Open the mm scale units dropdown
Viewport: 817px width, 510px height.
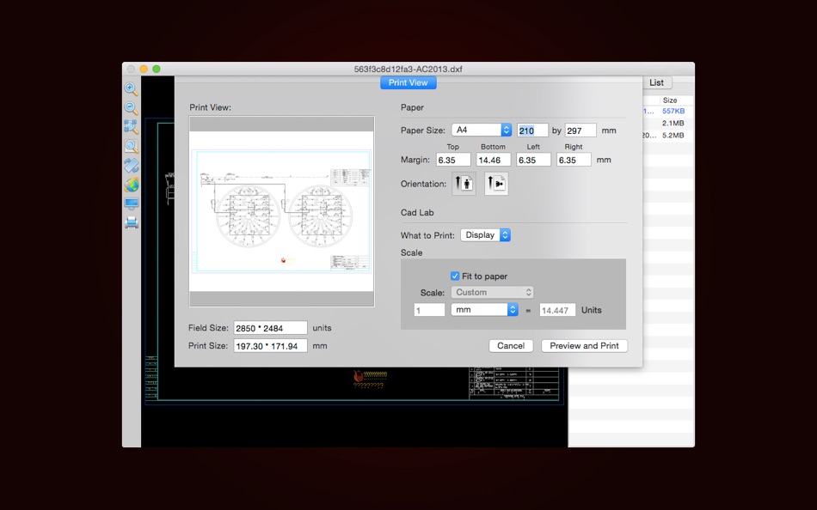click(x=484, y=310)
